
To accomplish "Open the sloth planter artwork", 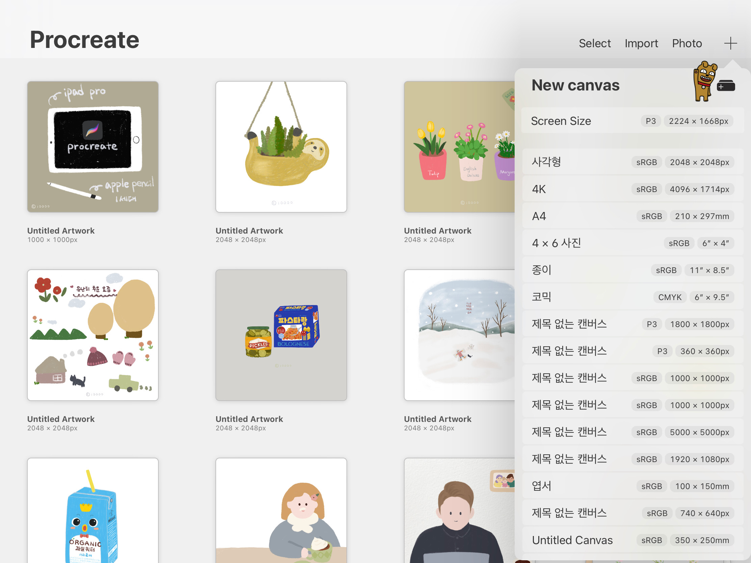I will coord(281,146).
